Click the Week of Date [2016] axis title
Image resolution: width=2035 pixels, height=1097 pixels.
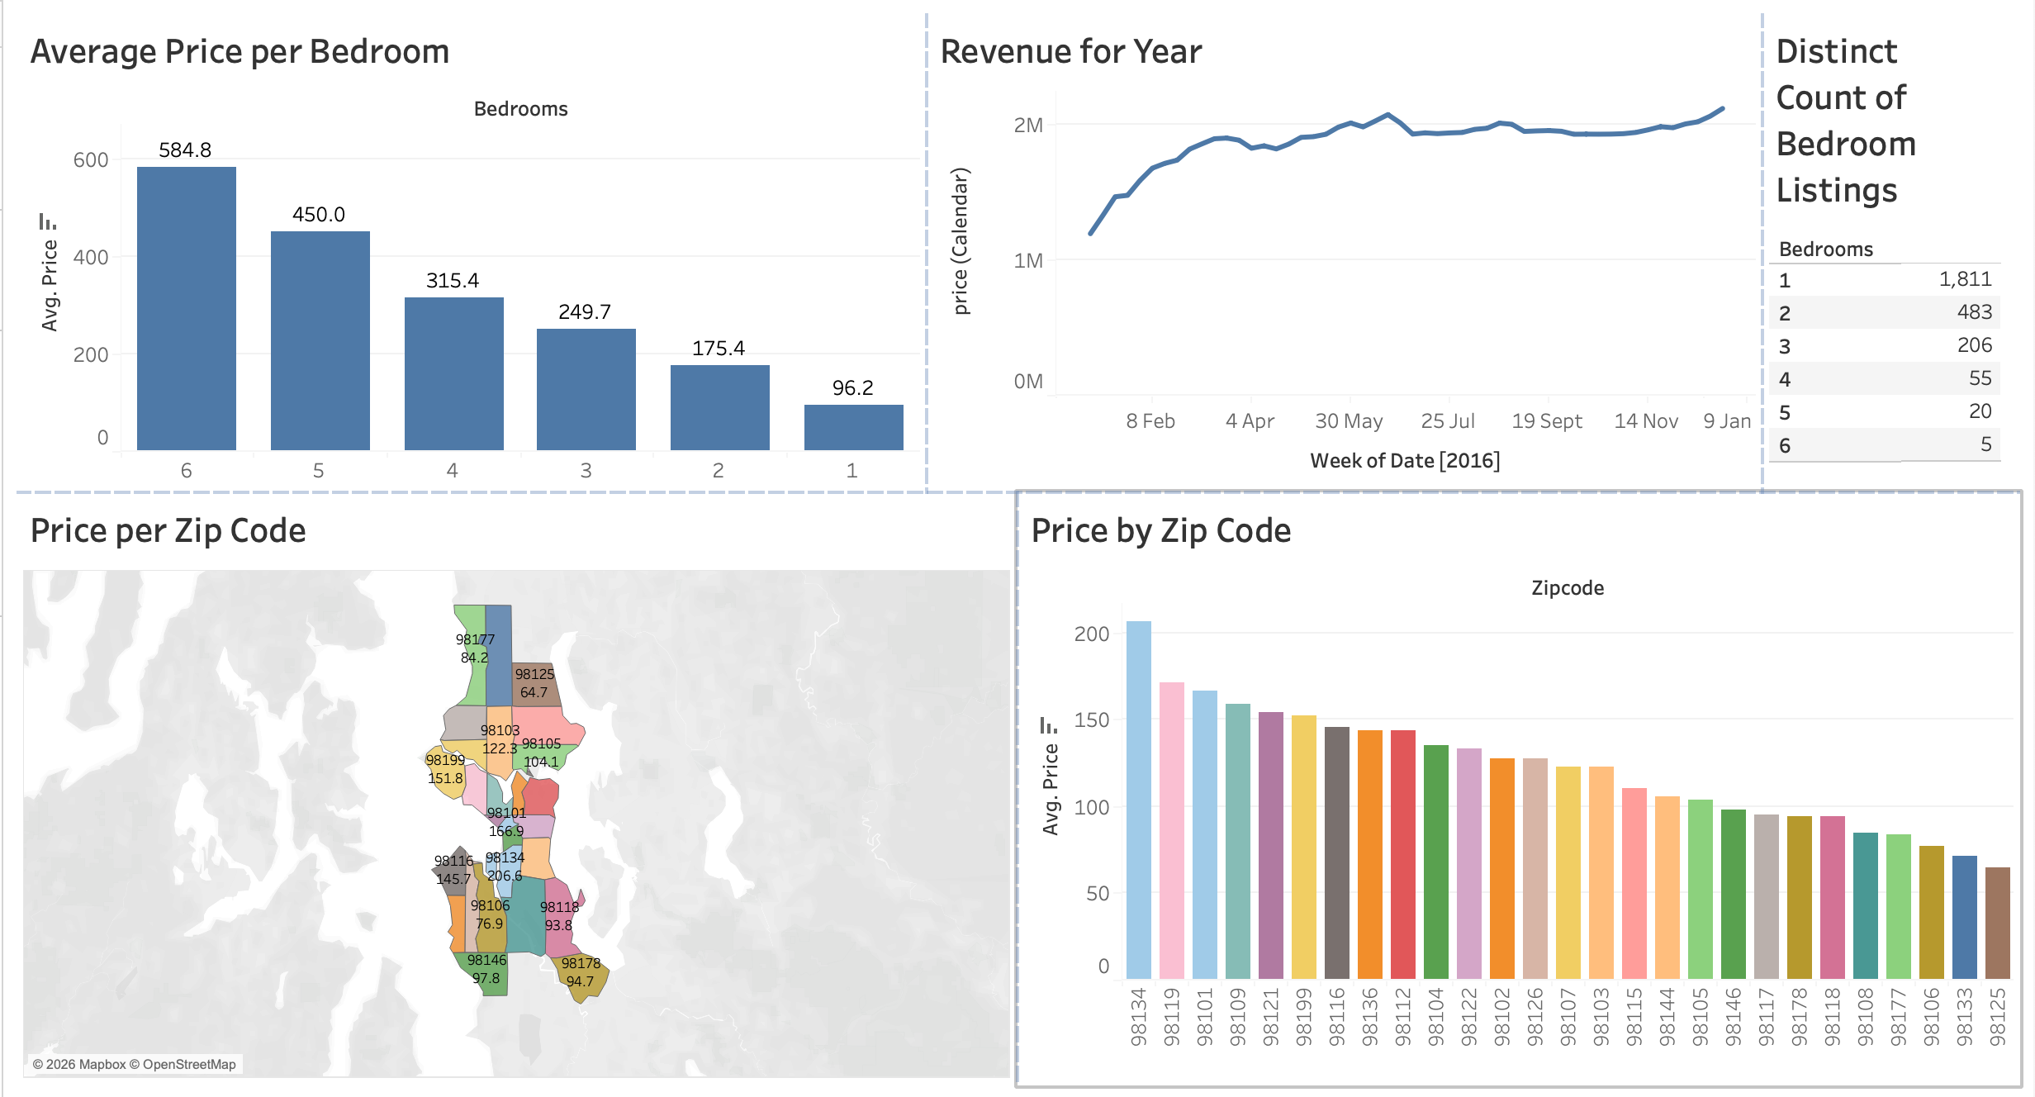(x=1404, y=460)
